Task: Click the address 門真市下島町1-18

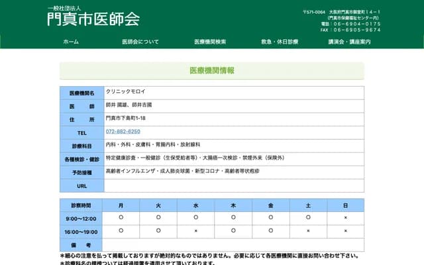Action: point(125,118)
